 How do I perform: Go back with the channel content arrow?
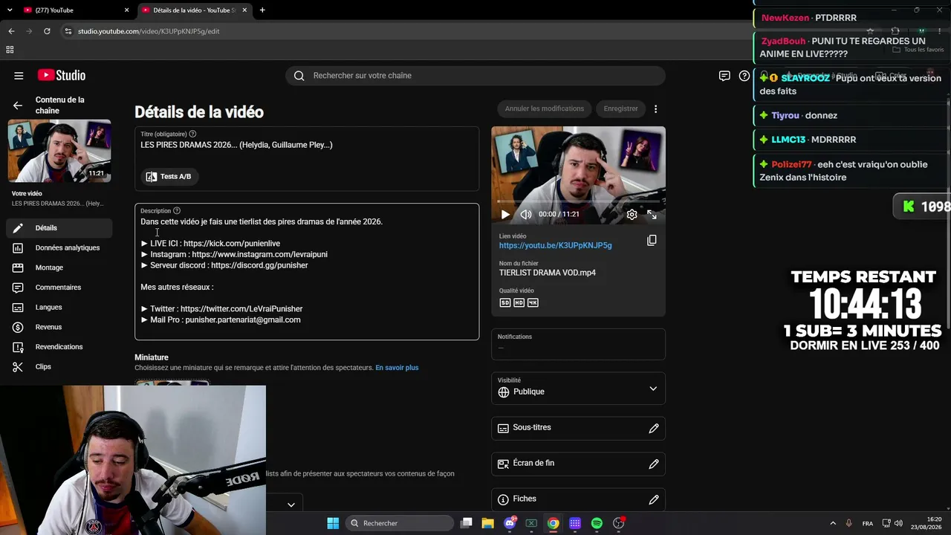[18, 106]
